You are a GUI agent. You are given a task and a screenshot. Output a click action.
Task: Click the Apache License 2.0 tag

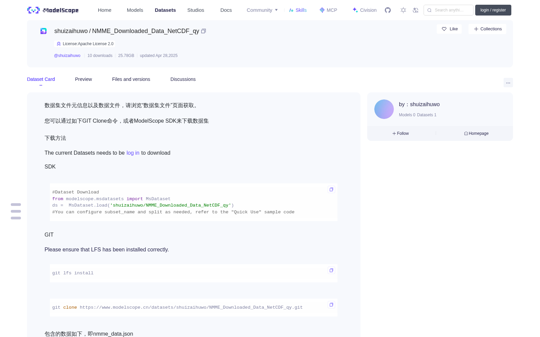85,44
